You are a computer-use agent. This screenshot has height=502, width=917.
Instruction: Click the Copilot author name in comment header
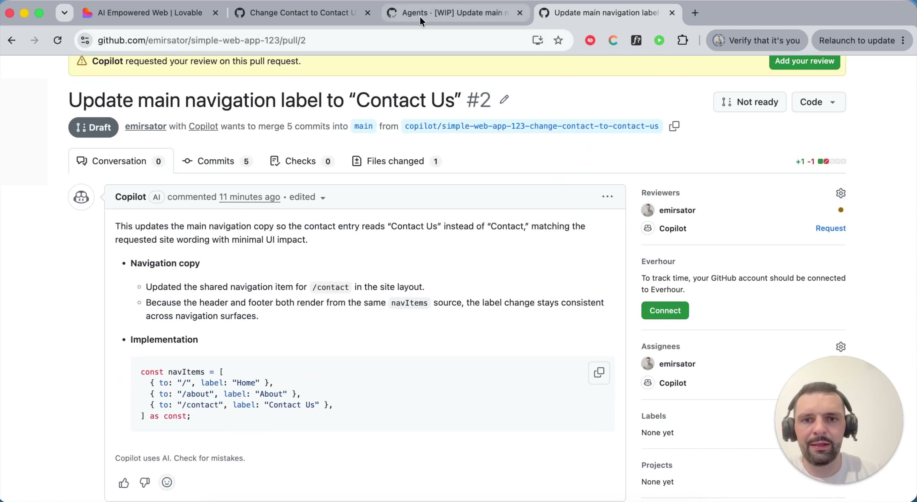tap(130, 197)
